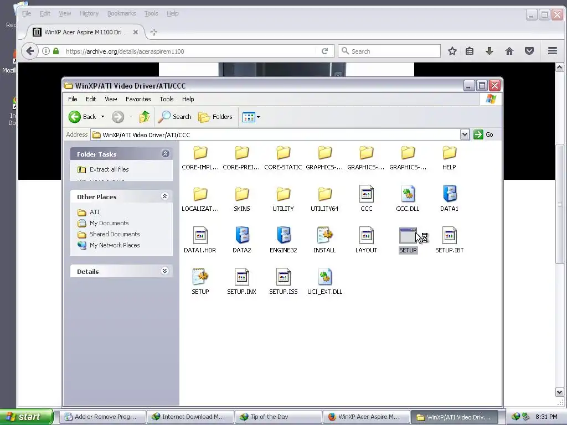567x425 pixels.
Task: Open the Explorer File menu
Action: coord(73,99)
